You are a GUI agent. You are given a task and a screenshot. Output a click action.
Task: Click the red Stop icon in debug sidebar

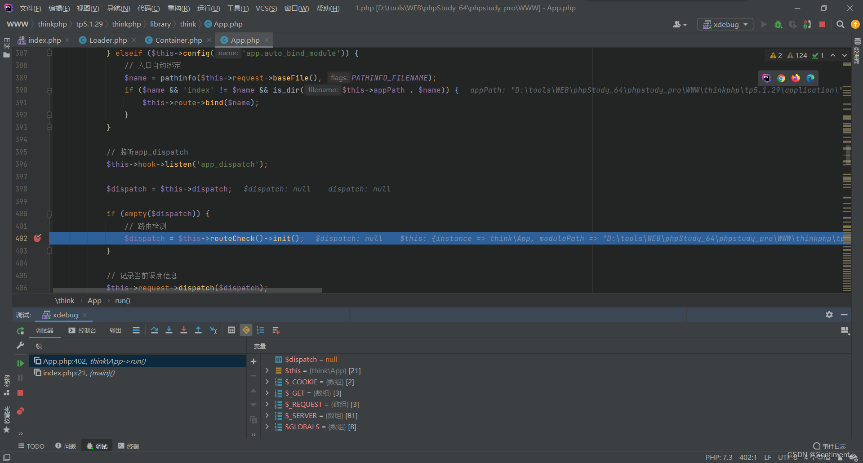pos(20,393)
